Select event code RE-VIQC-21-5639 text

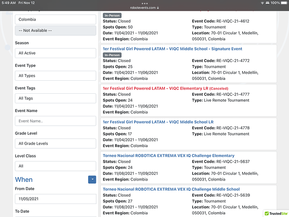[233, 195]
